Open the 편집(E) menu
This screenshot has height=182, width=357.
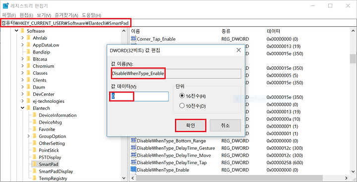[26, 15]
